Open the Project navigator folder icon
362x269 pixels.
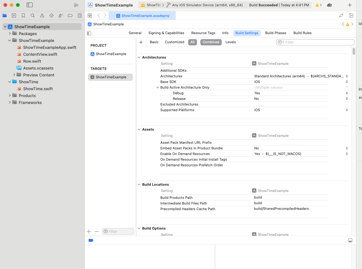[4, 15]
